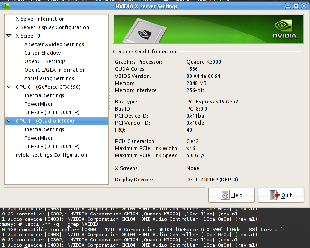Image resolution: width=310 pixels, height=248 pixels.
Task: Open X Server XVideo Settings
Action: point(54,44)
